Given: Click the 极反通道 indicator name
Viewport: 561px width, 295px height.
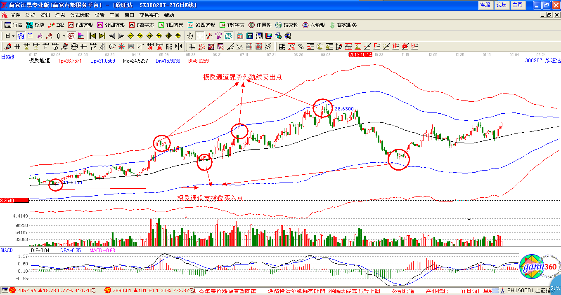Looking at the screenshot, I should [x=39, y=61].
